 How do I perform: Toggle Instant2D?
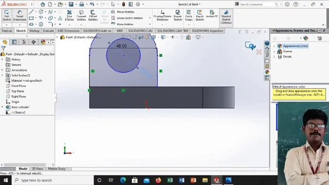point(212,14)
